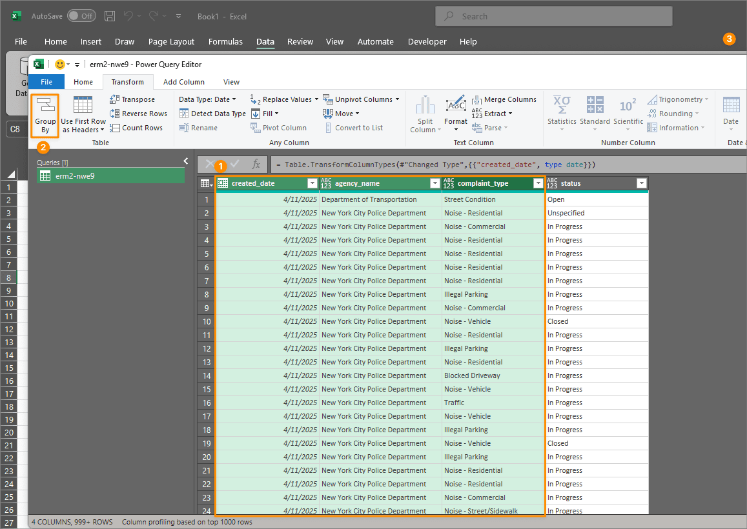Click the Standard number operations icon
This screenshot has width=747, height=529.
[x=595, y=105]
